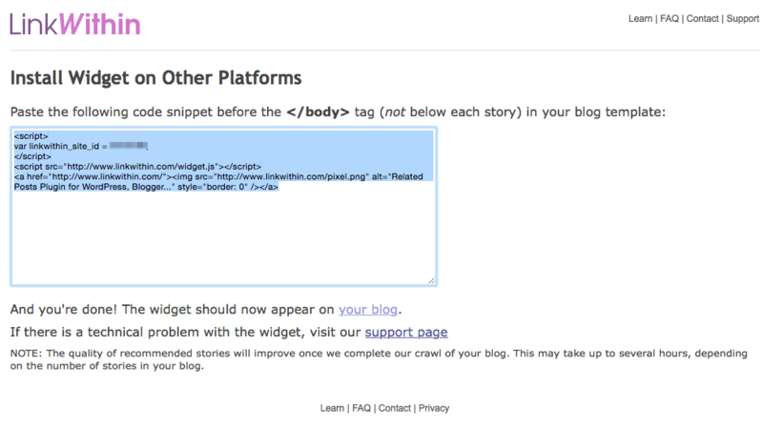Follow the 'your blog' link

pyautogui.click(x=368, y=310)
